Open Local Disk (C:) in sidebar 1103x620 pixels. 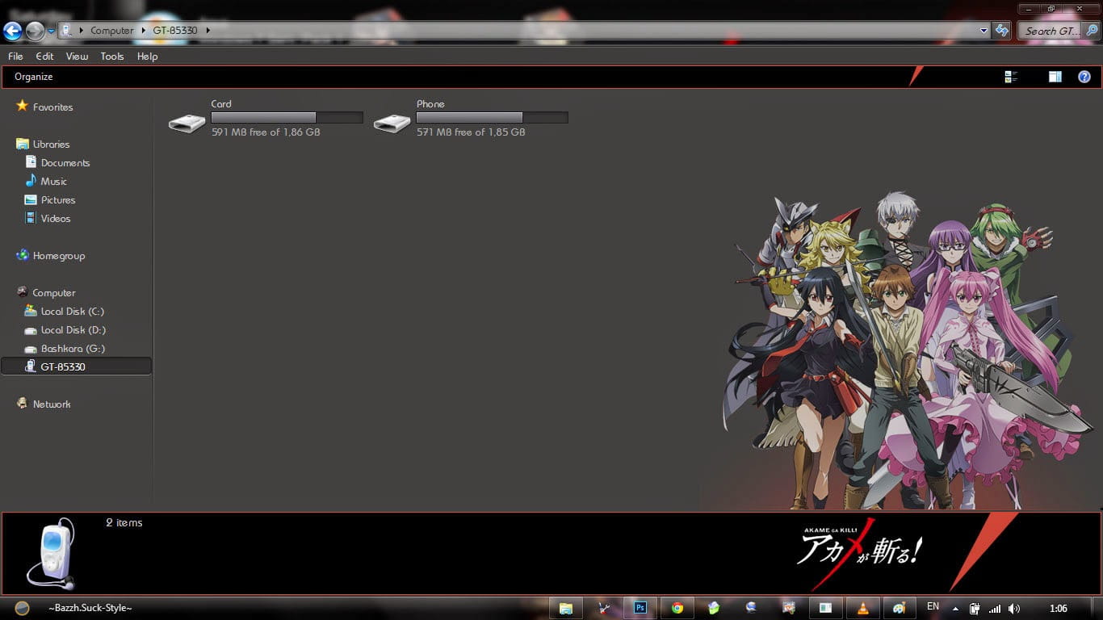point(72,312)
